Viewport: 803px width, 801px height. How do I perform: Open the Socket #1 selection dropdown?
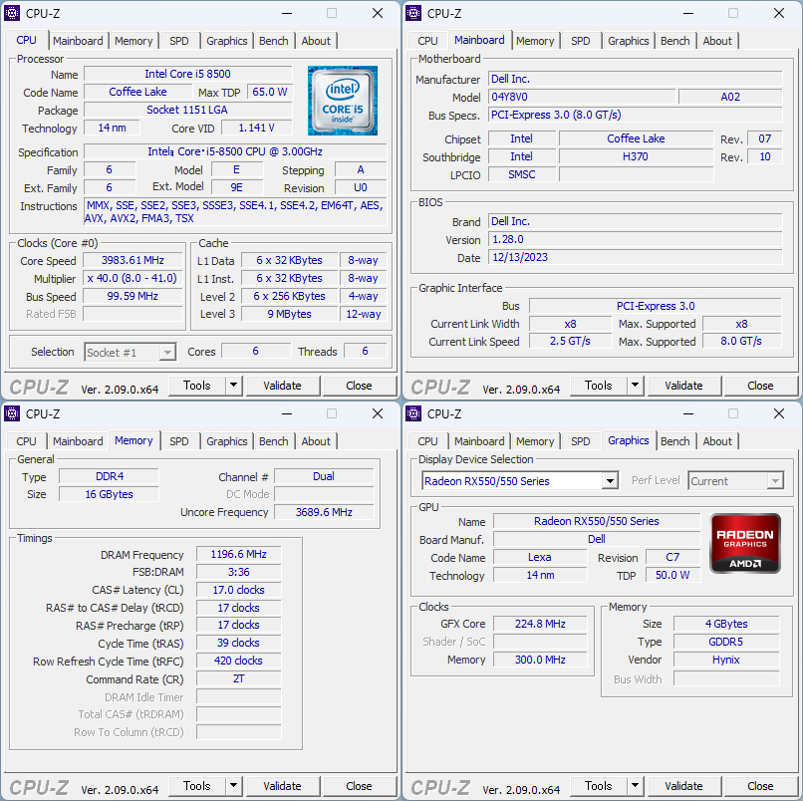pos(131,353)
